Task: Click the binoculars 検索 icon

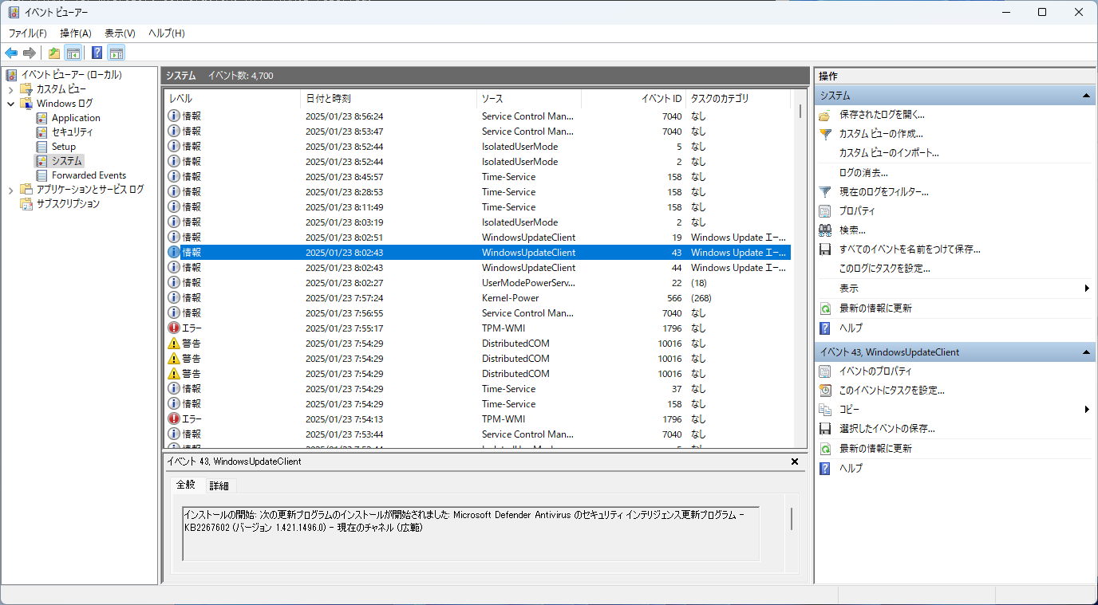Action: (x=825, y=230)
